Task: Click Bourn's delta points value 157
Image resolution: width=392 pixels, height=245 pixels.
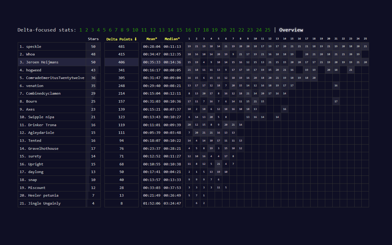Action: pos(121,101)
